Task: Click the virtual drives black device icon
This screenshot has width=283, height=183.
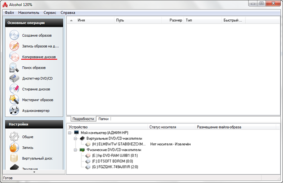Action: coord(82,138)
